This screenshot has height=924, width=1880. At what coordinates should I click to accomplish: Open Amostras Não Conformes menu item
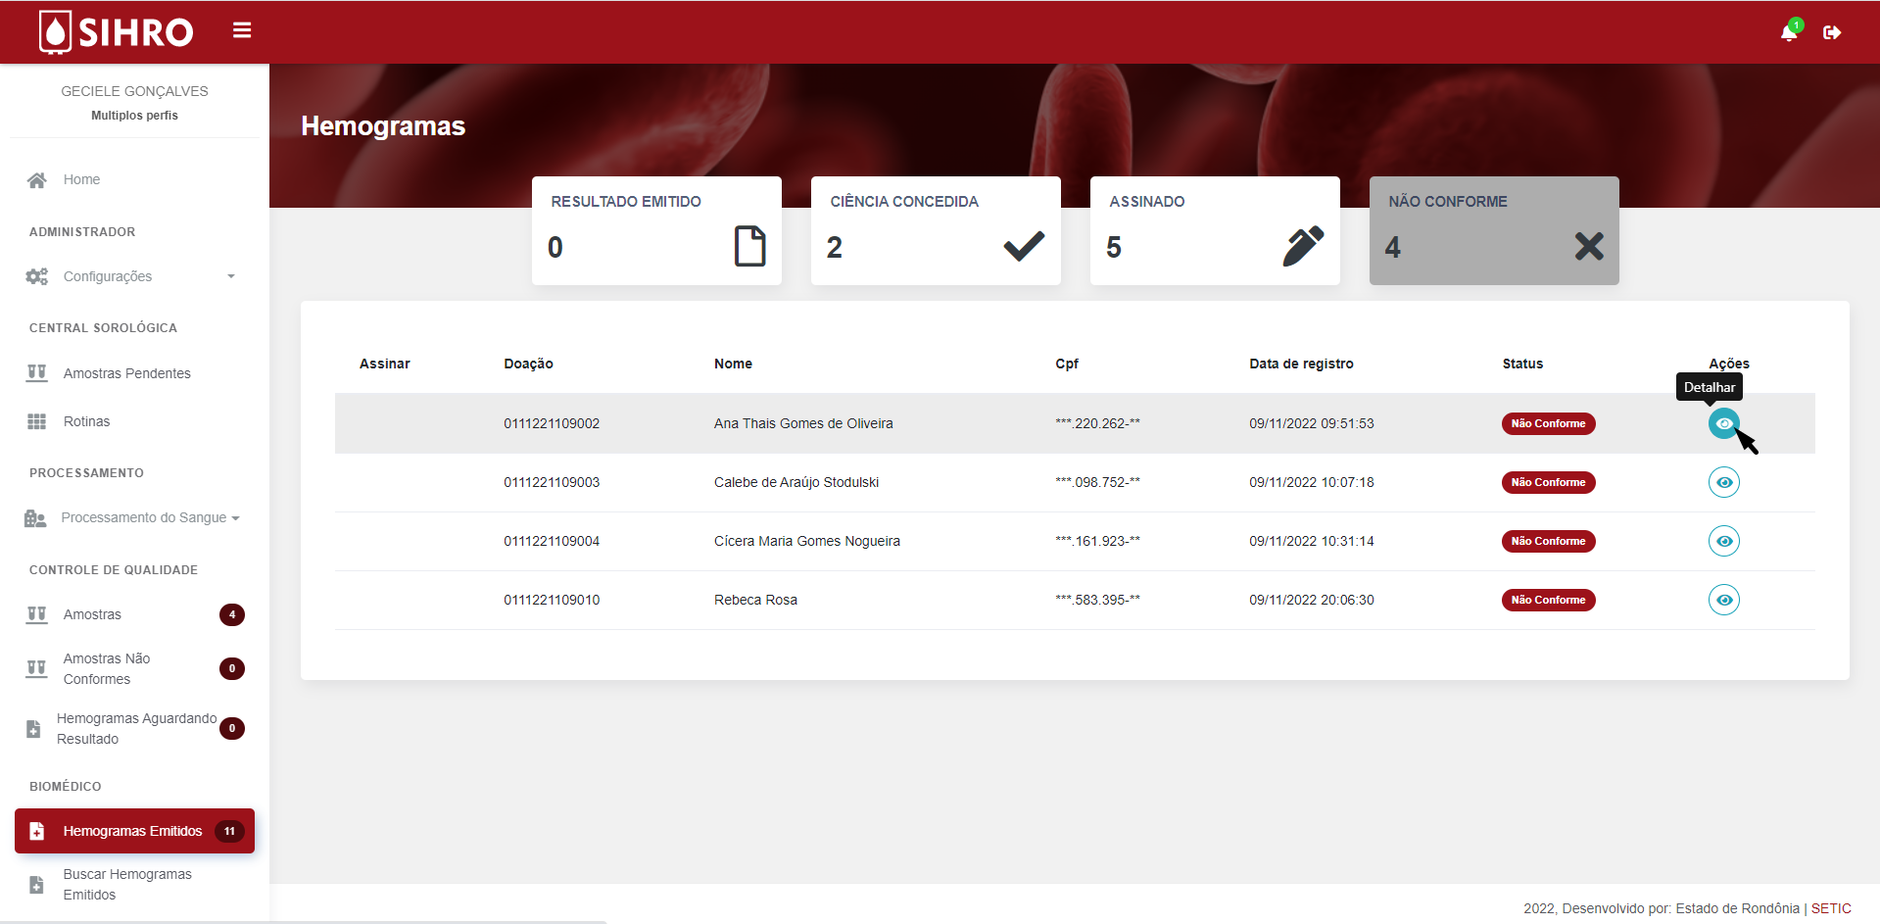click(x=134, y=668)
